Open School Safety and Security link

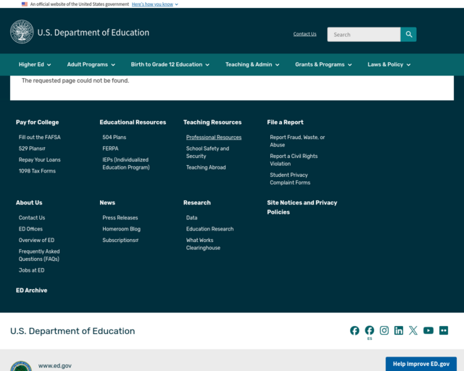pos(207,152)
